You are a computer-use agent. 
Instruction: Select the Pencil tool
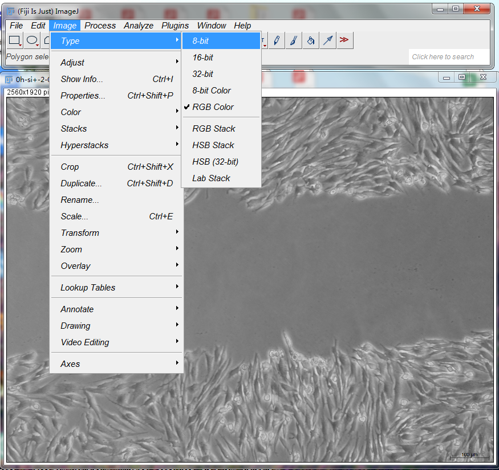(x=277, y=40)
